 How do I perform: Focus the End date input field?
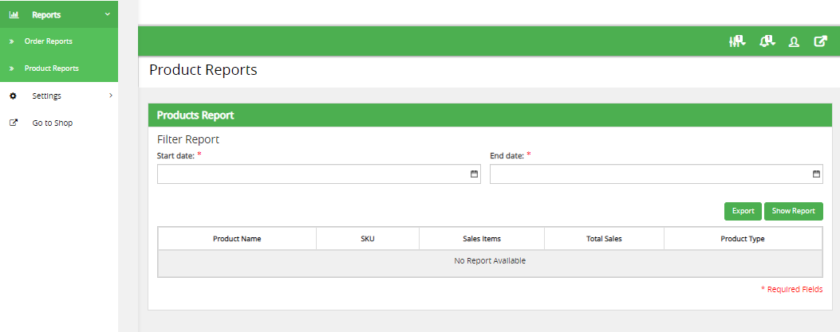click(646, 174)
